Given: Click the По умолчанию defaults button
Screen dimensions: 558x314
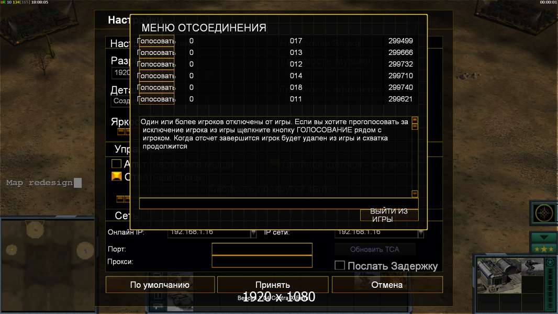Looking at the screenshot, I should pyautogui.click(x=160, y=285).
